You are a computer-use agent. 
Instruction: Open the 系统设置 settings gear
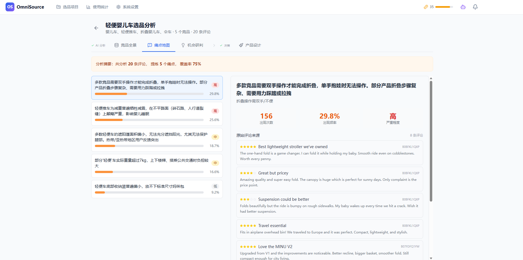pos(118,7)
